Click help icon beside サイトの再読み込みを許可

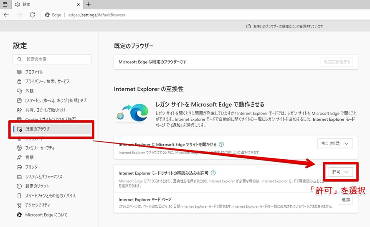pyautogui.click(x=213, y=173)
